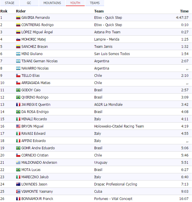The height and width of the screenshot is (202, 192).
Task: Click the US flag next to BRYON Miguel
Action: [x=18, y=126]
